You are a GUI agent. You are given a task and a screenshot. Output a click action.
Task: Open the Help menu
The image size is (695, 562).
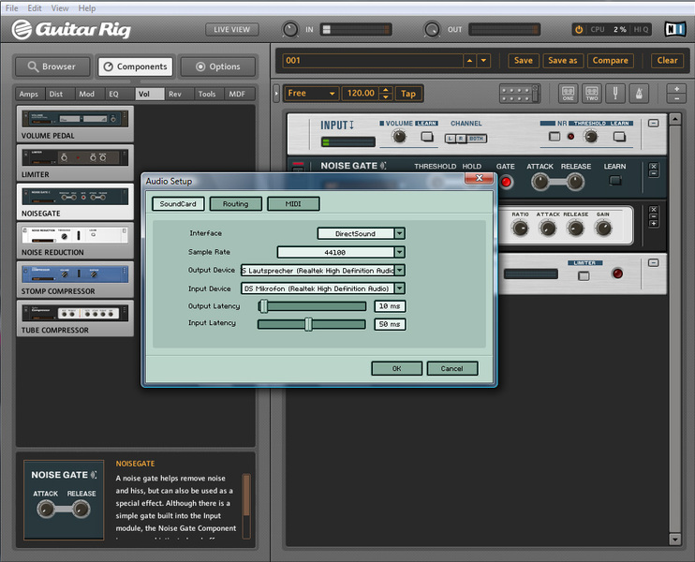87,8
